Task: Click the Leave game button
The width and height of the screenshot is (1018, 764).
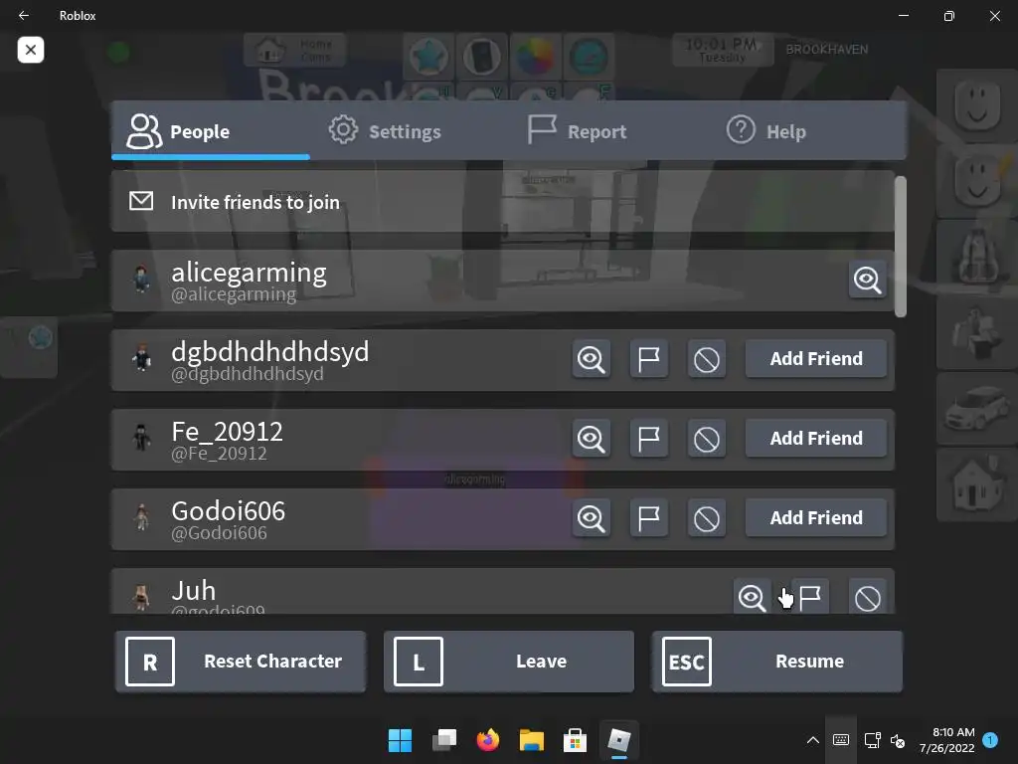Action: pyautogui.click(x=508, y=662)
